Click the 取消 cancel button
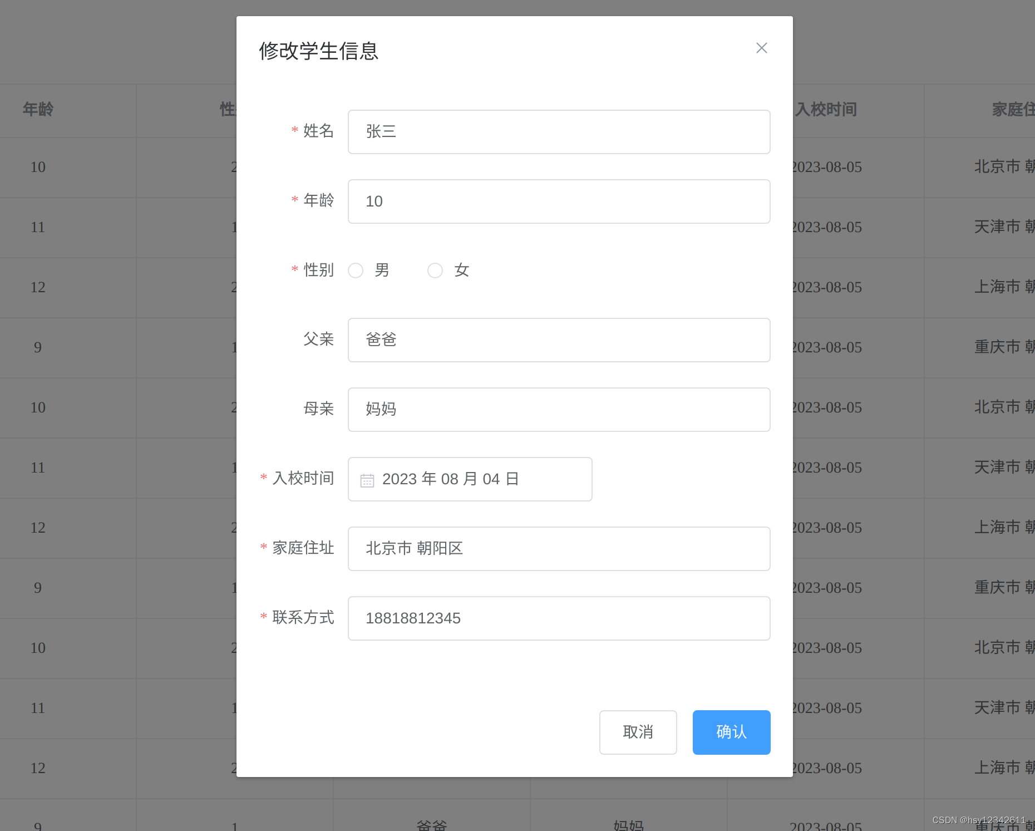 coord(638,732)
